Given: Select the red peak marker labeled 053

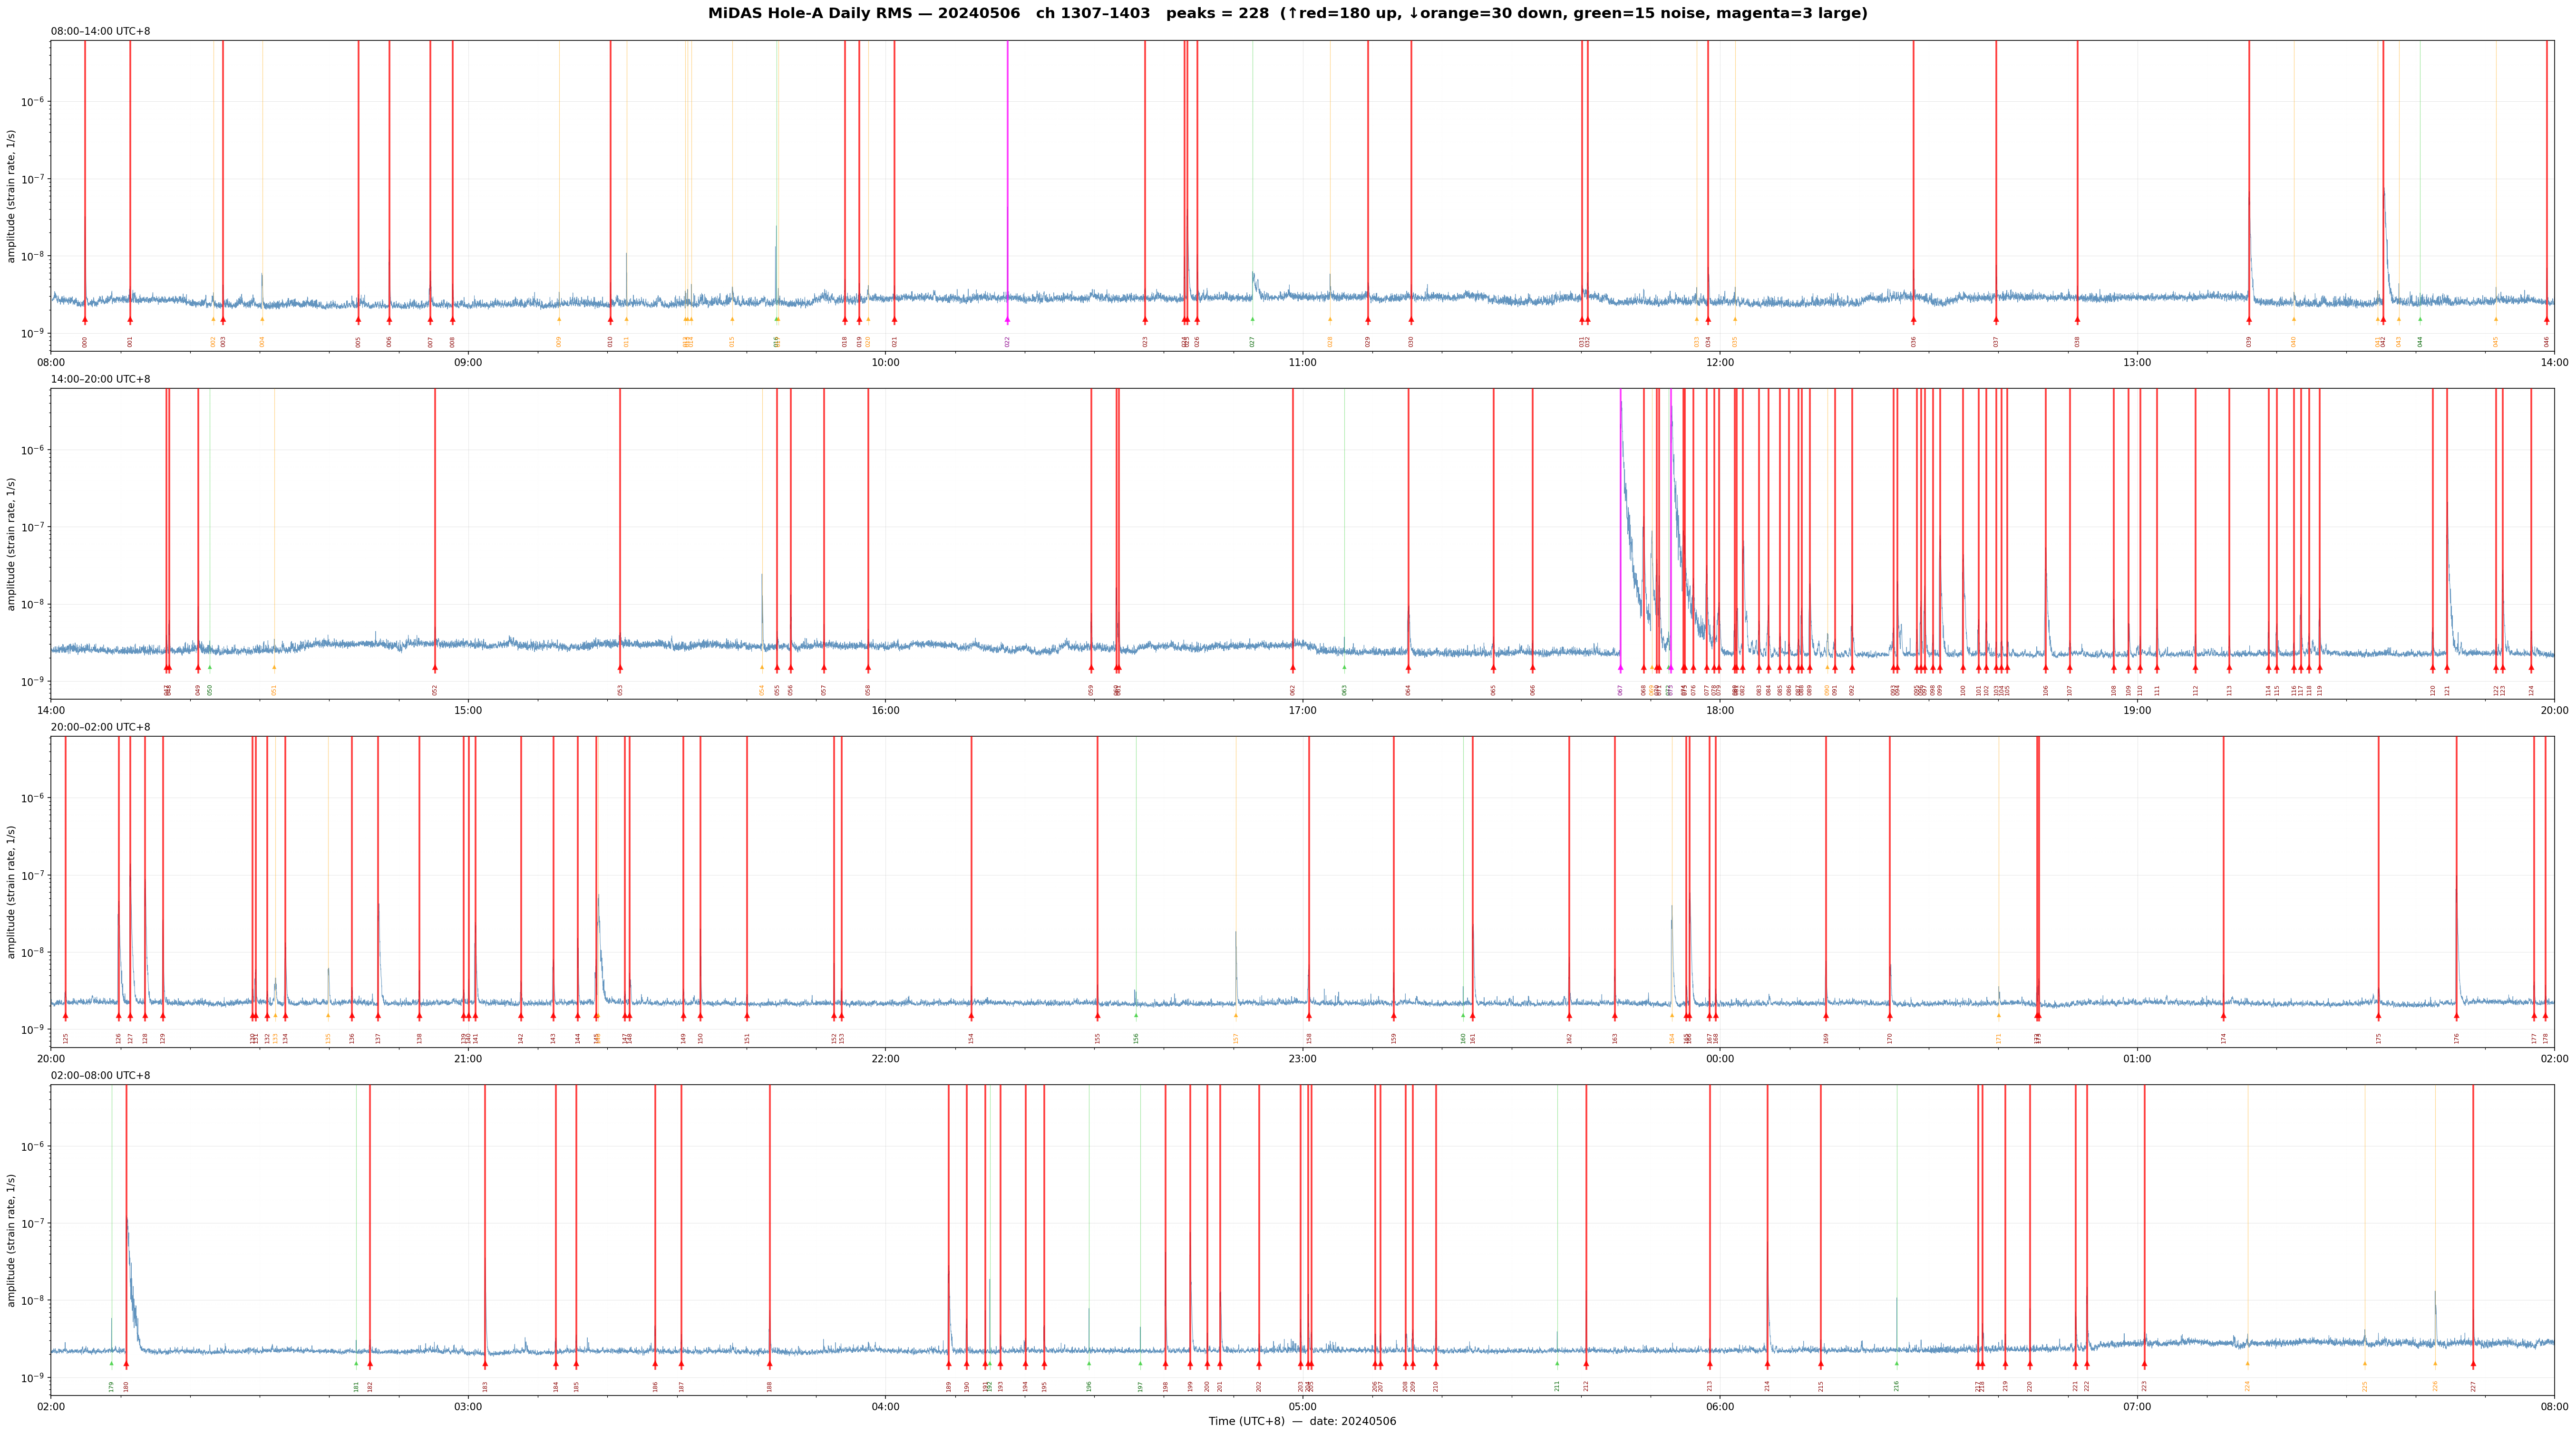Looking at the screenshot, I should tap(620, 667).
